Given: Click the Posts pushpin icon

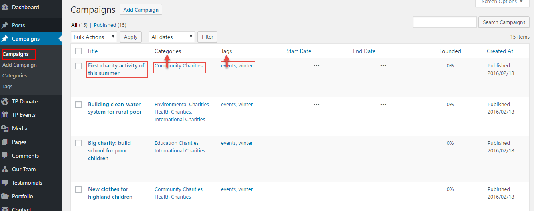Looking at the screenshot, I should point(5,25).
